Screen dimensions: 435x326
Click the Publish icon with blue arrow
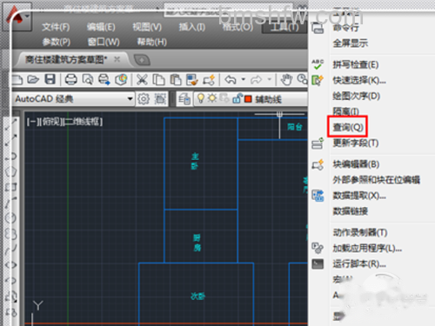pyautogui.click(x=104, y=79)
